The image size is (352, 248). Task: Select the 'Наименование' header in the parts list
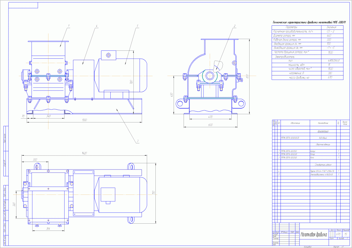[323, 123]
